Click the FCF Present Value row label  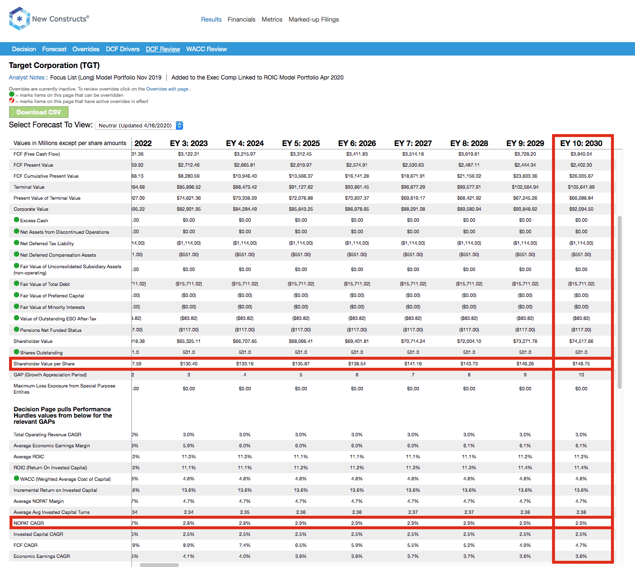tap(34, 165)
